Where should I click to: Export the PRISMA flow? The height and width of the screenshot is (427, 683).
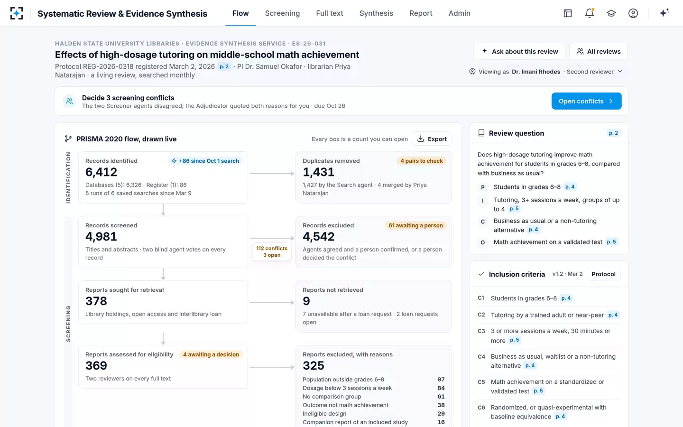pos(432,139)
